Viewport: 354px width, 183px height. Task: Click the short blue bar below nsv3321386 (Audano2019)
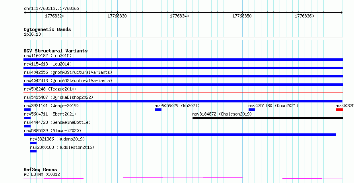tap(33, 143)
